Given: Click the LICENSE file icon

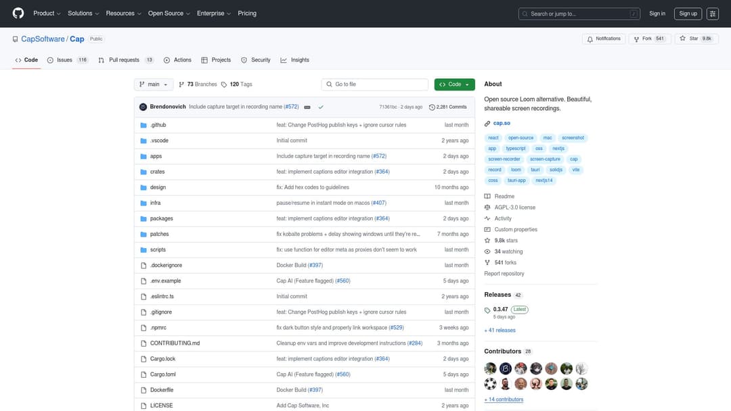Looking at the screenshot, I should [143, 406].
